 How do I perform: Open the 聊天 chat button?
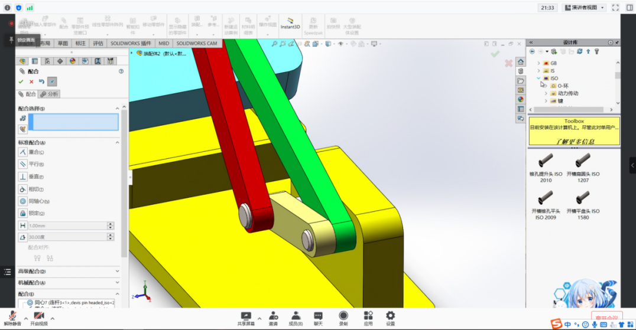[318, 319]
